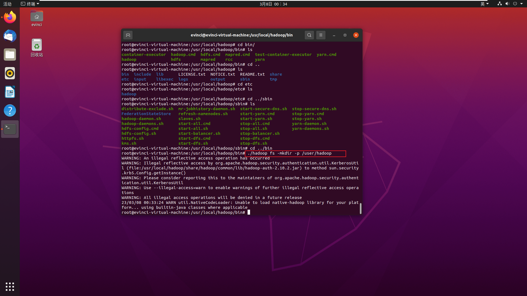Click 'libexec' directory in listing
This screenshot has width=527, height=296.
(165, 79)
